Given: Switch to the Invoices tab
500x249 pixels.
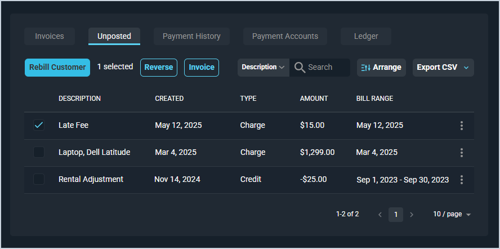Looking at the screenshot, I should [50, 37].
